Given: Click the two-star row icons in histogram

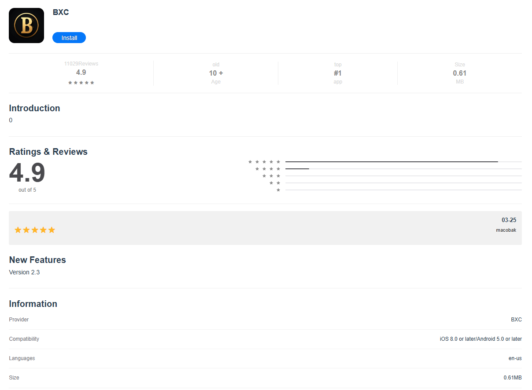Looking at the screenshot, I should (275, 183).
